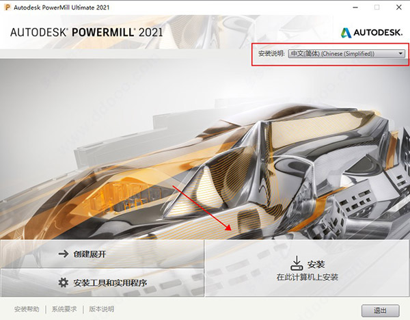View the 版本说明 link

102,309
